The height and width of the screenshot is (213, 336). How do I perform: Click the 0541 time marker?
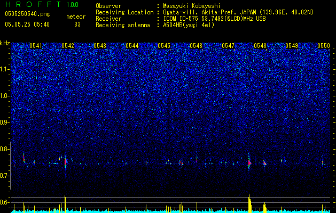pos(36,46)
